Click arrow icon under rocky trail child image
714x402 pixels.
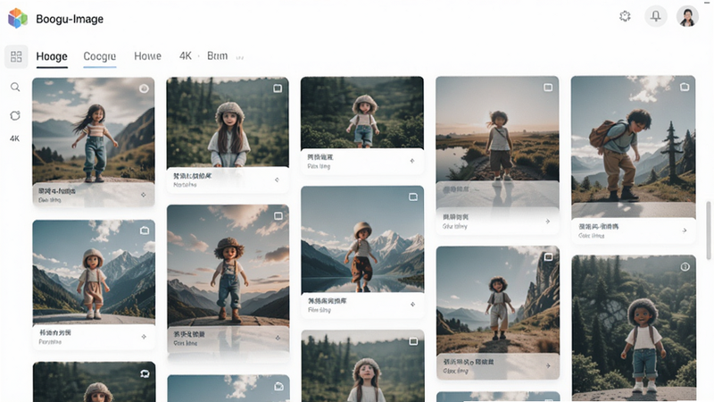click(548, 365)
